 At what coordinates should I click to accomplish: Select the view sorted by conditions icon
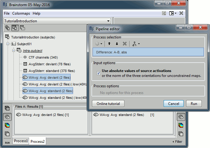[22, 28]
